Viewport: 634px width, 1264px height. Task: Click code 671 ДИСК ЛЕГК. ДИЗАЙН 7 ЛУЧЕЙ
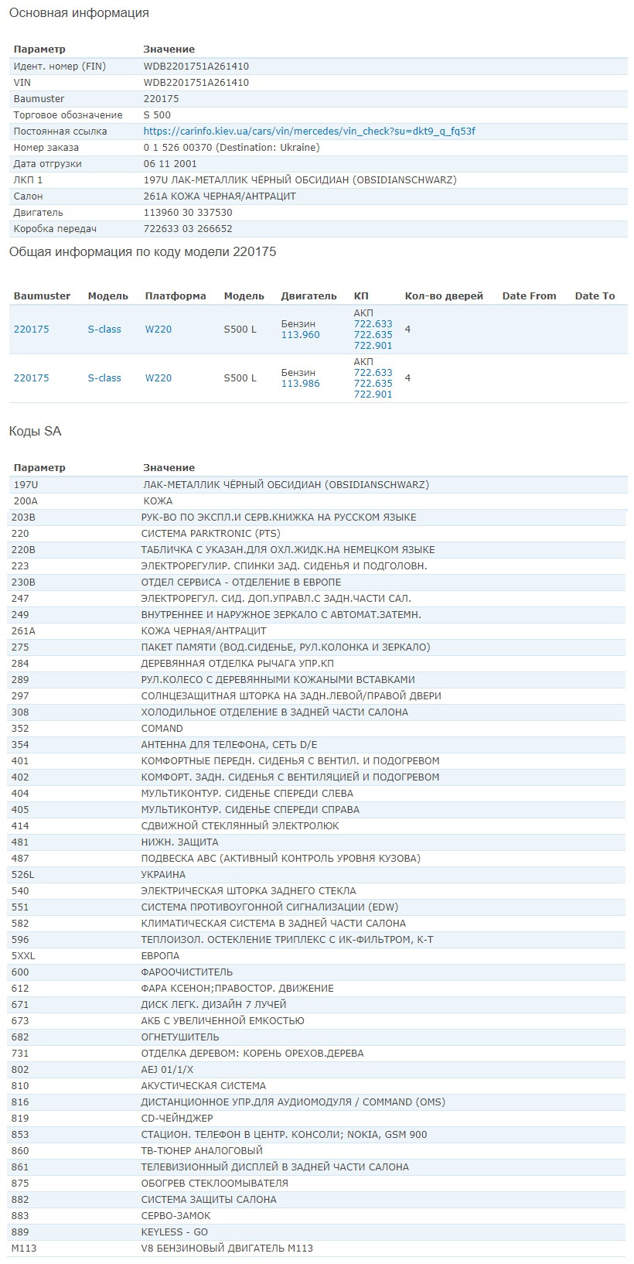click(x=317, y=1005)
